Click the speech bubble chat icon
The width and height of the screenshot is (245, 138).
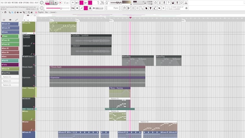click(x=182, y=3)
